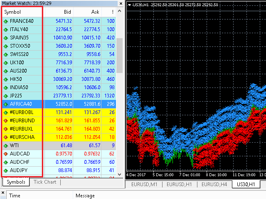Screen dimensions: 266x199
Task: Click the Message column header in terminal
Action: coord(85,196)
